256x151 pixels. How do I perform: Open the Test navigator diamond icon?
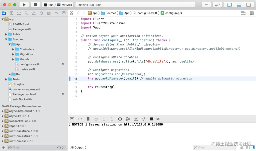[x=41, y=13]
